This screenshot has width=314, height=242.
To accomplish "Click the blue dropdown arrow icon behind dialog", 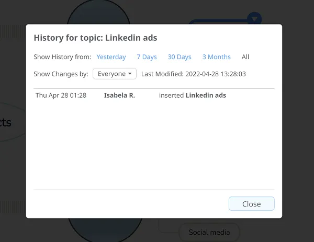I will coord(254,18).
